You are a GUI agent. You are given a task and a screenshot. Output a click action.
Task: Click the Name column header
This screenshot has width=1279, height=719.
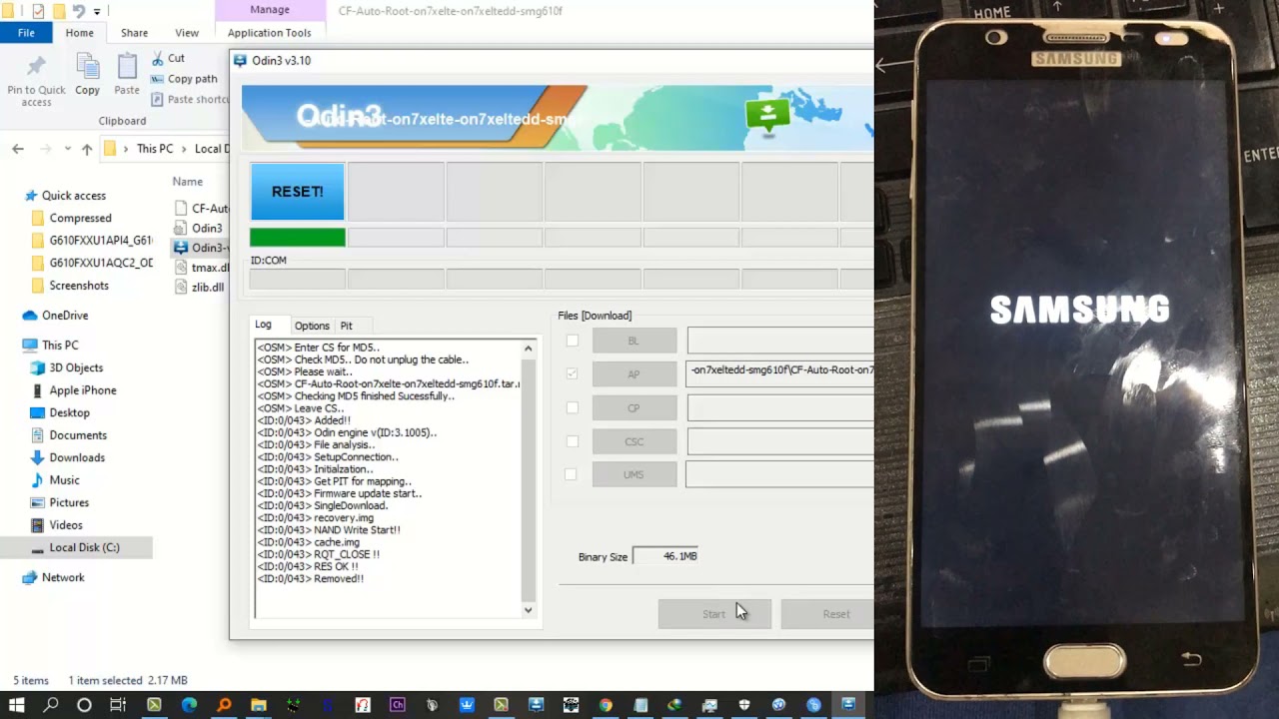[x=188, y=182]
